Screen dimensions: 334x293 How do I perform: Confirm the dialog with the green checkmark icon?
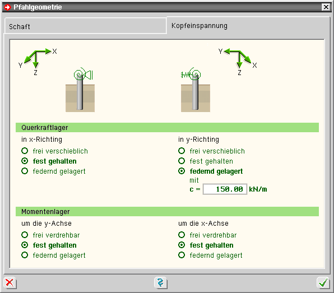(323, 283)
